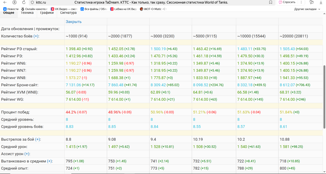Expand the Количество боёв (+) details
This screenshot has width=326, height=174.
coord(36,36)
